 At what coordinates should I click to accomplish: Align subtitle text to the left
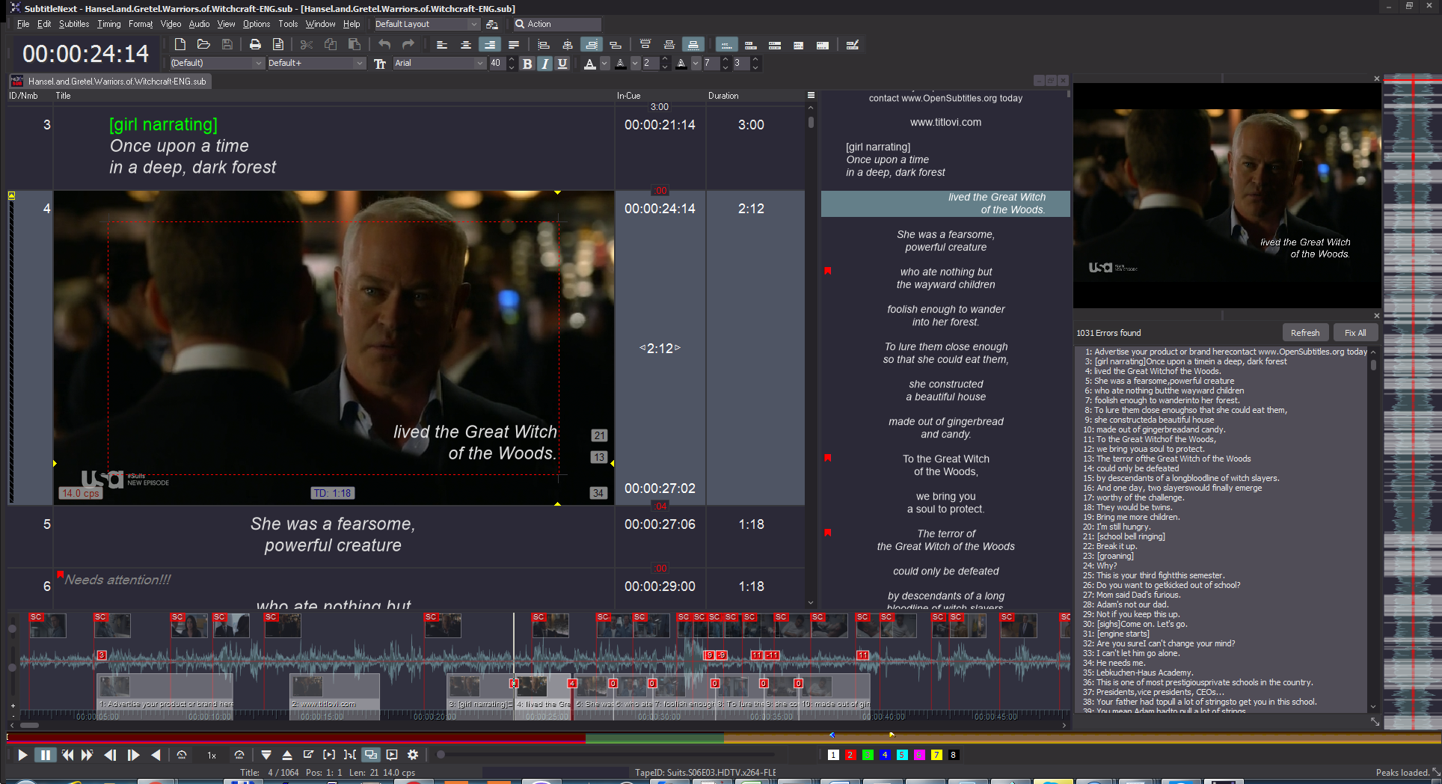(x=441, y=44)
